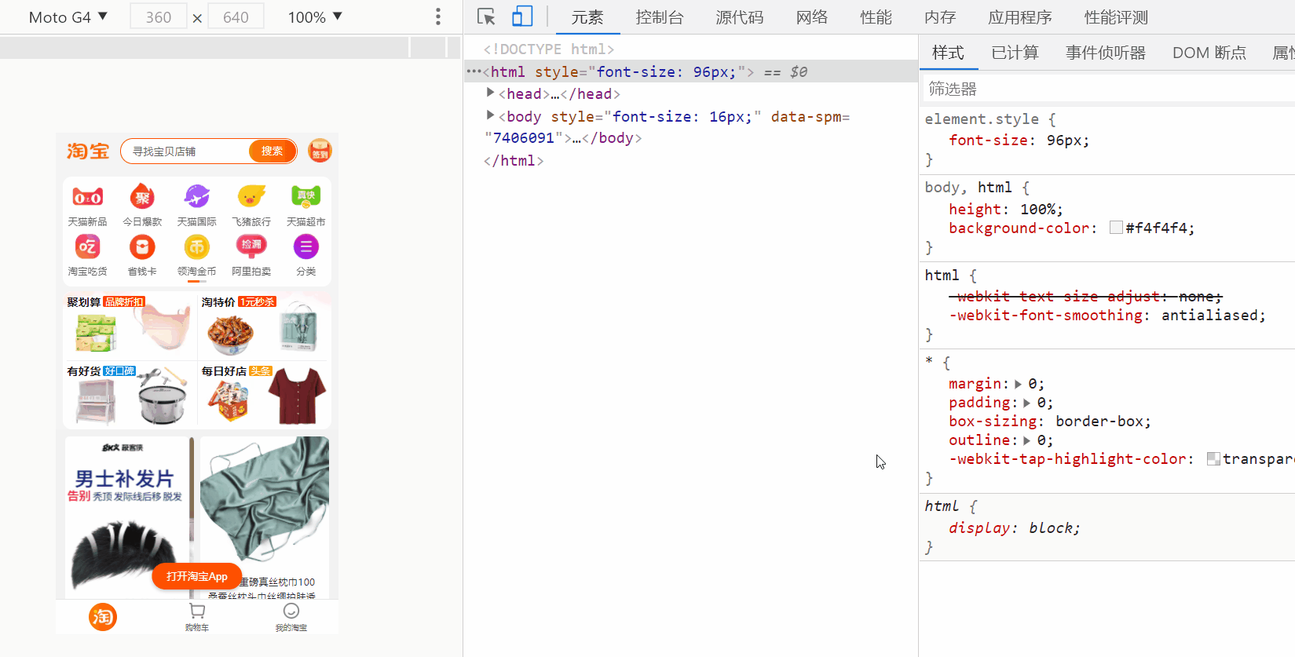This screenshot has width=1295, height=657.
Task: Open the green silk scarf product card
Action: pos(265,518)
